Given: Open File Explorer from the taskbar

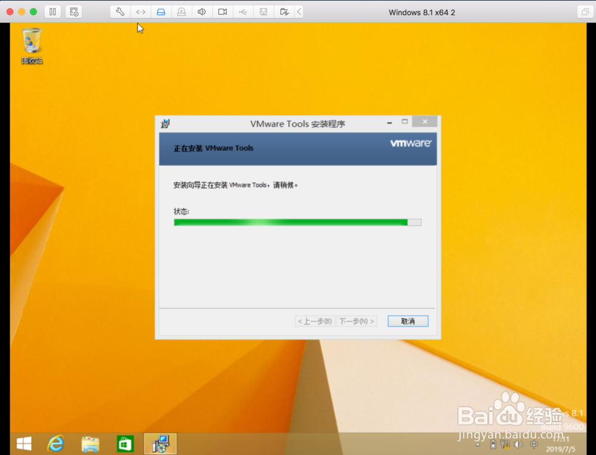Looking at the screenshot, I should click(x=90, y=443).
